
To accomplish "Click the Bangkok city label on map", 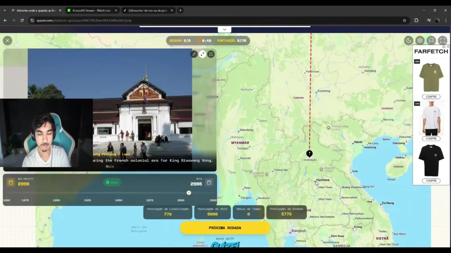I will (298, 231).
